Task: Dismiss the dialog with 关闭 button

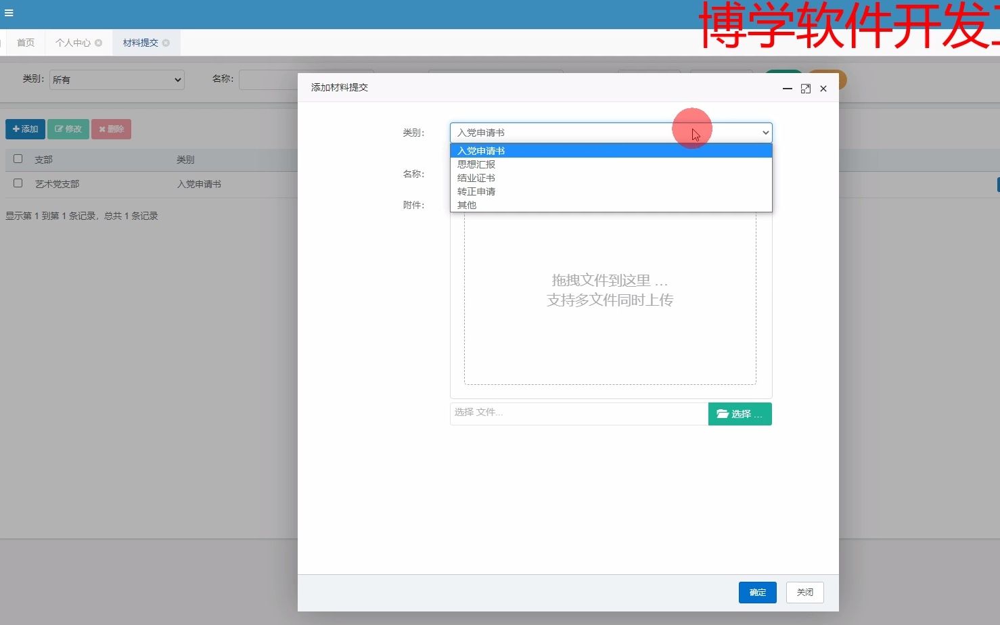Action: (805, 593)
